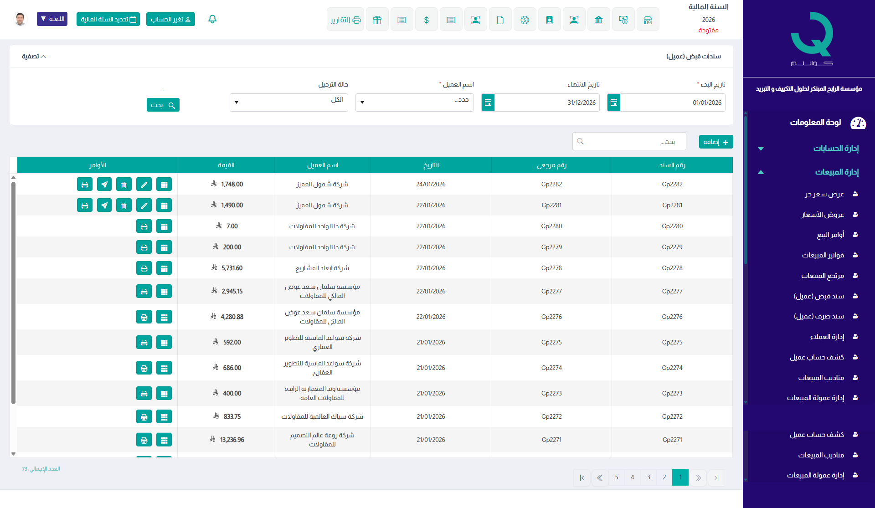This screenshot has width=875, height=508.
Task: Click the notification bell icon
Action: point(212,19)
